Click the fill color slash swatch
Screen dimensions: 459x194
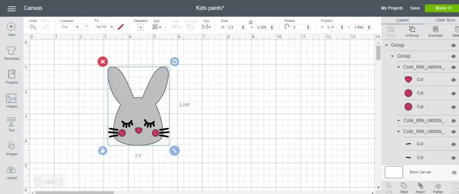point(121,27)
